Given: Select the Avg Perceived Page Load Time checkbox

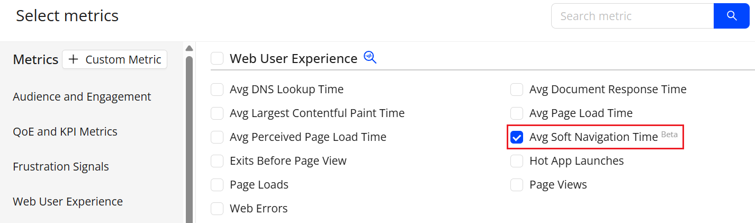Looking at the screenshot, I should (217, 137).
